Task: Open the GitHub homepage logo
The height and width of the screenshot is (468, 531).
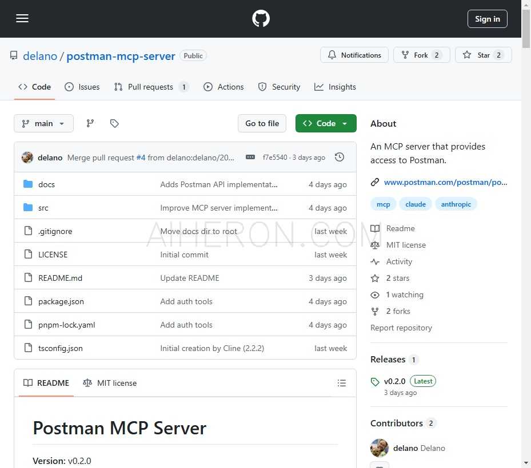Action: click(261, 18)
